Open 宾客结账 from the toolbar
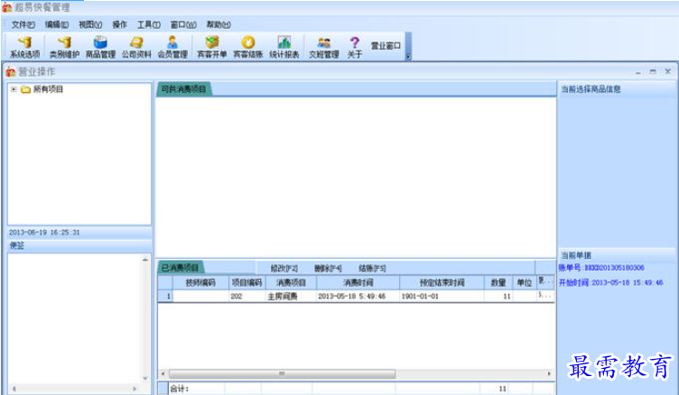This screenshot has width=679, height=395. (247, 46)
